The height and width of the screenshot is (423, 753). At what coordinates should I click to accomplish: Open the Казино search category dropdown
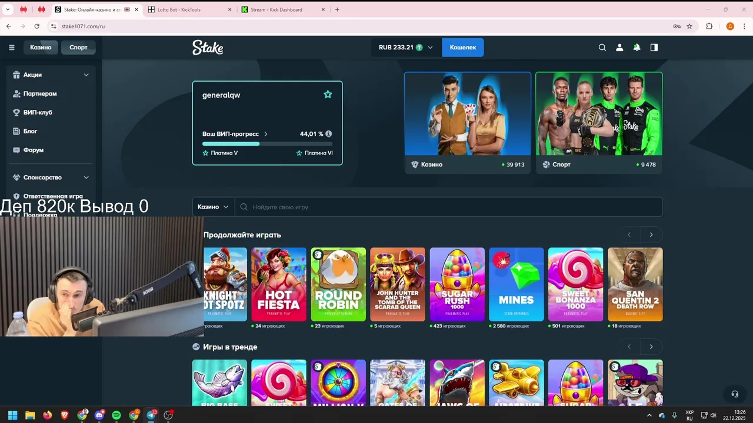tap(213, 207)
